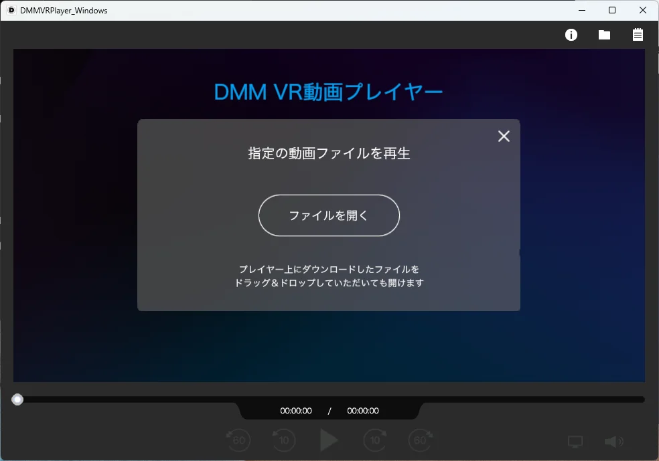Open the clipboard list icon
659x461 pixels.
pos(638,34)
